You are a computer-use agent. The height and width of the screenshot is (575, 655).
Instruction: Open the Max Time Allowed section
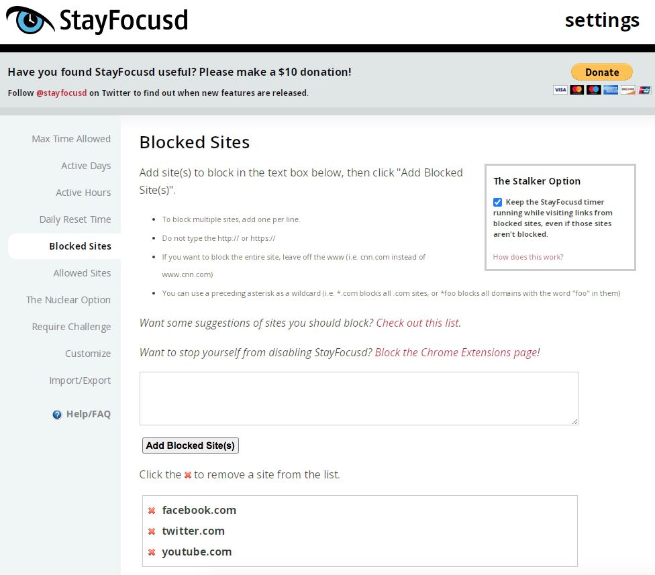pos(71,139)
